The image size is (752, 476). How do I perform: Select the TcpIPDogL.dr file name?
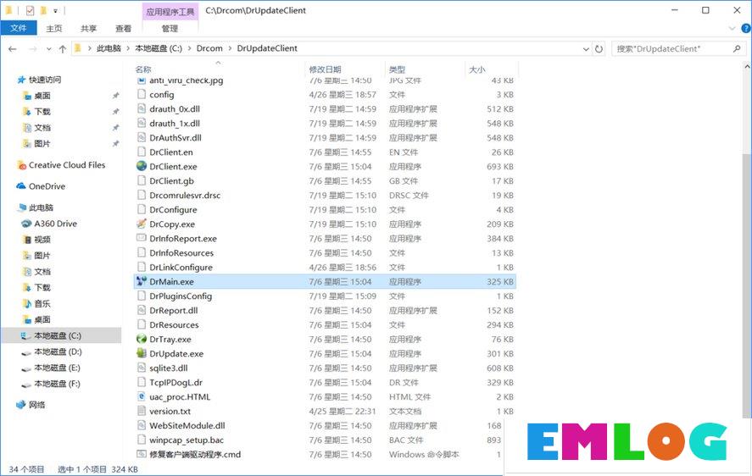click(x=176, y=382)
